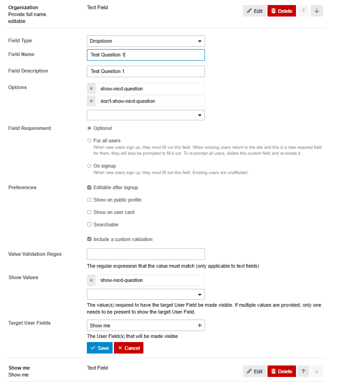Open the Show Values selector dropdown

point(146,294)
